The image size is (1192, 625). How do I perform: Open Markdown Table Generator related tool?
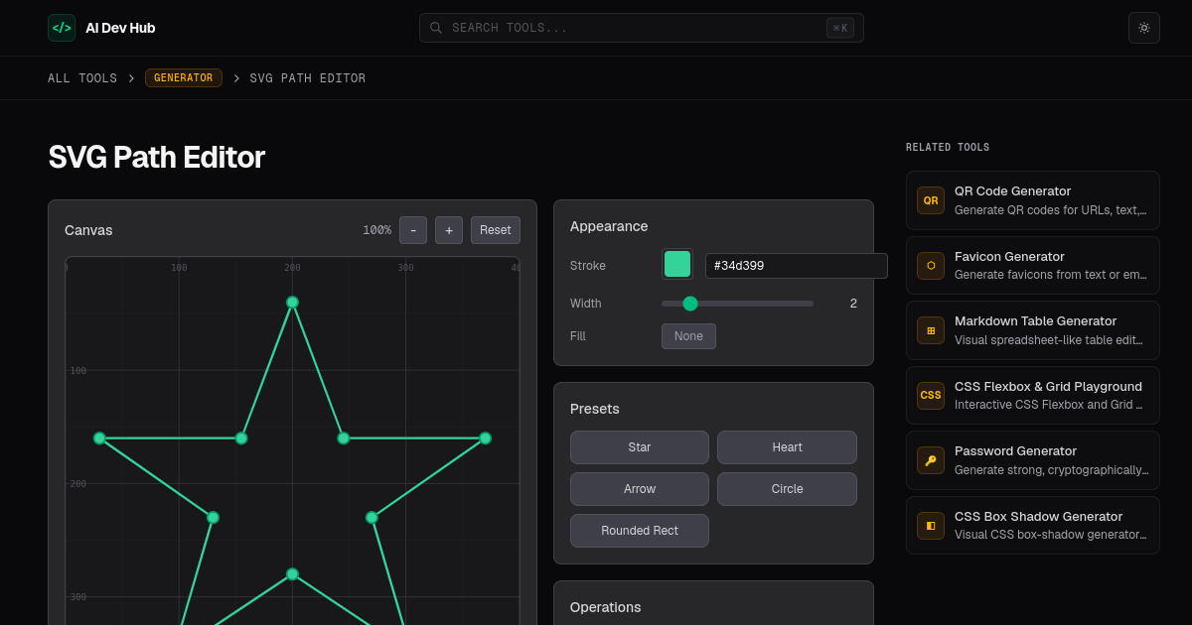tap(1033, 330)
